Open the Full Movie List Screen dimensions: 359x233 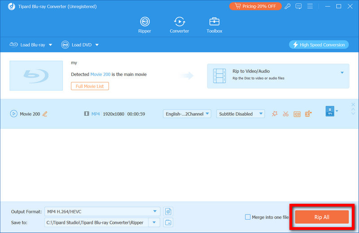click(90, 86)
